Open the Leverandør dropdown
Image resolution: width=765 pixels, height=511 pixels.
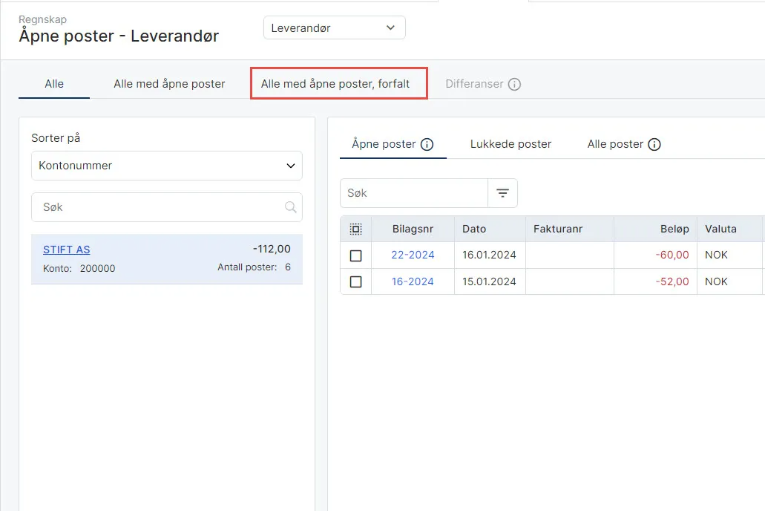point(334,27)
